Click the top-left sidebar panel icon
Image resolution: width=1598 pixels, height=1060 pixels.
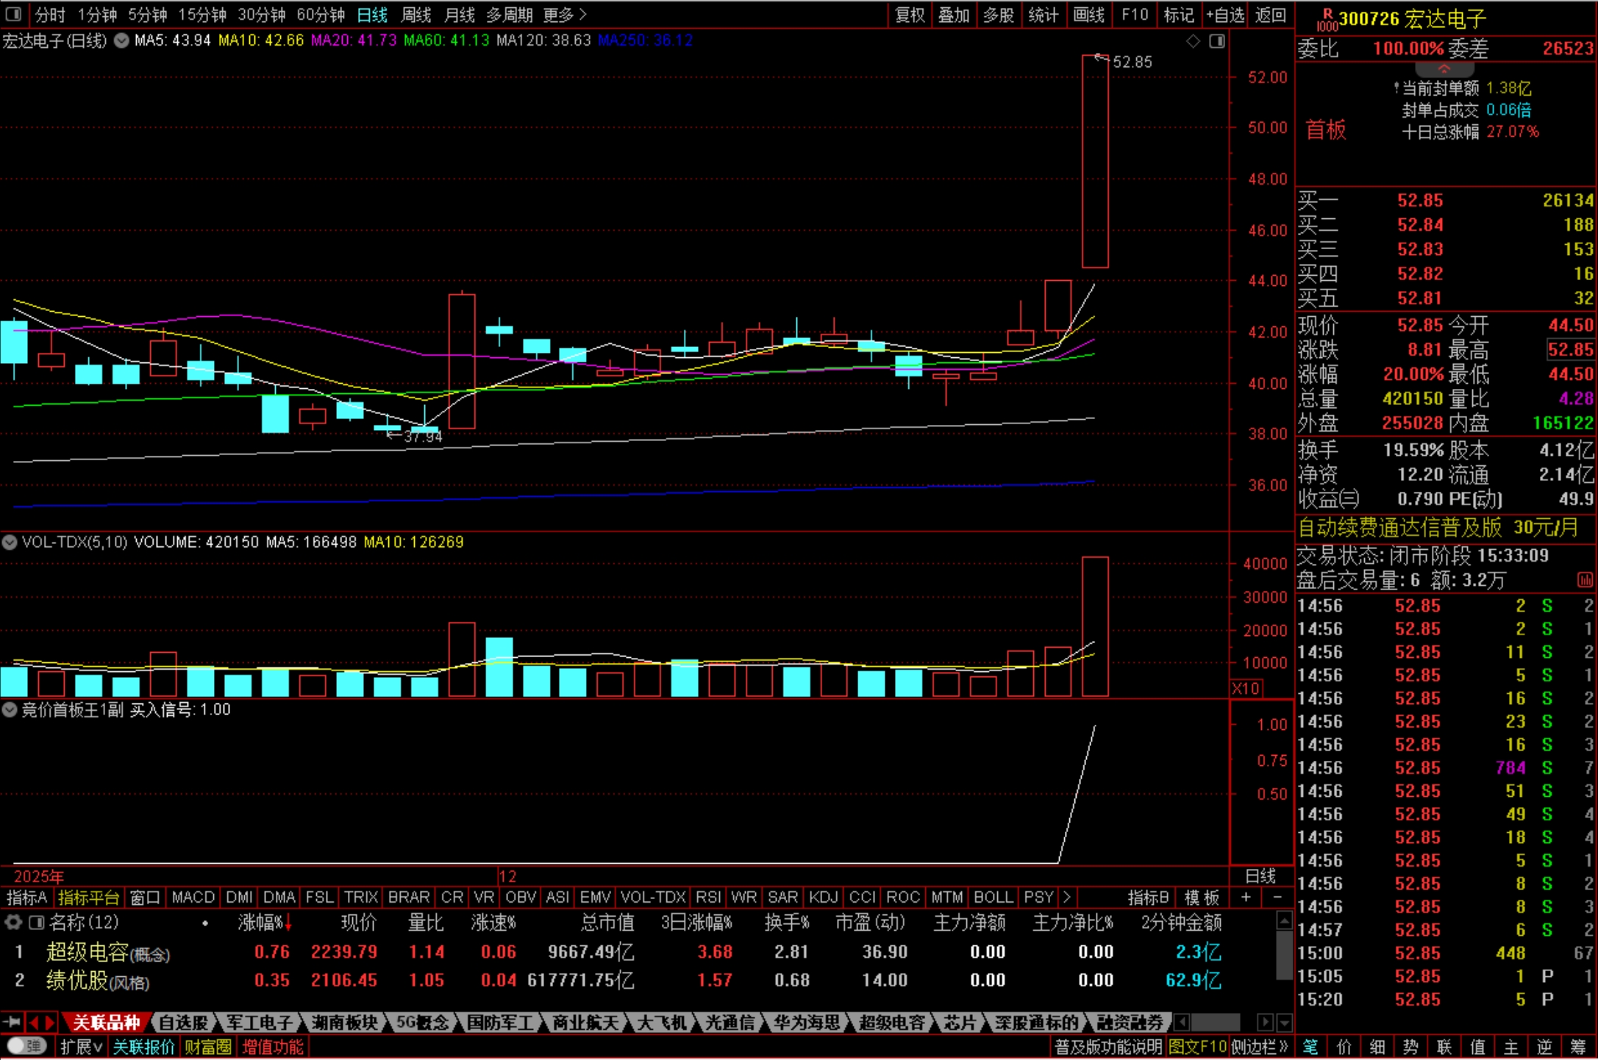[13, 14]
